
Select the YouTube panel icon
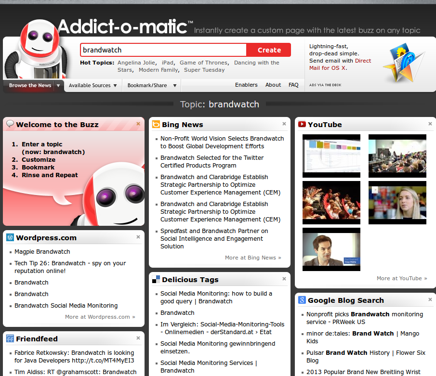302,124
